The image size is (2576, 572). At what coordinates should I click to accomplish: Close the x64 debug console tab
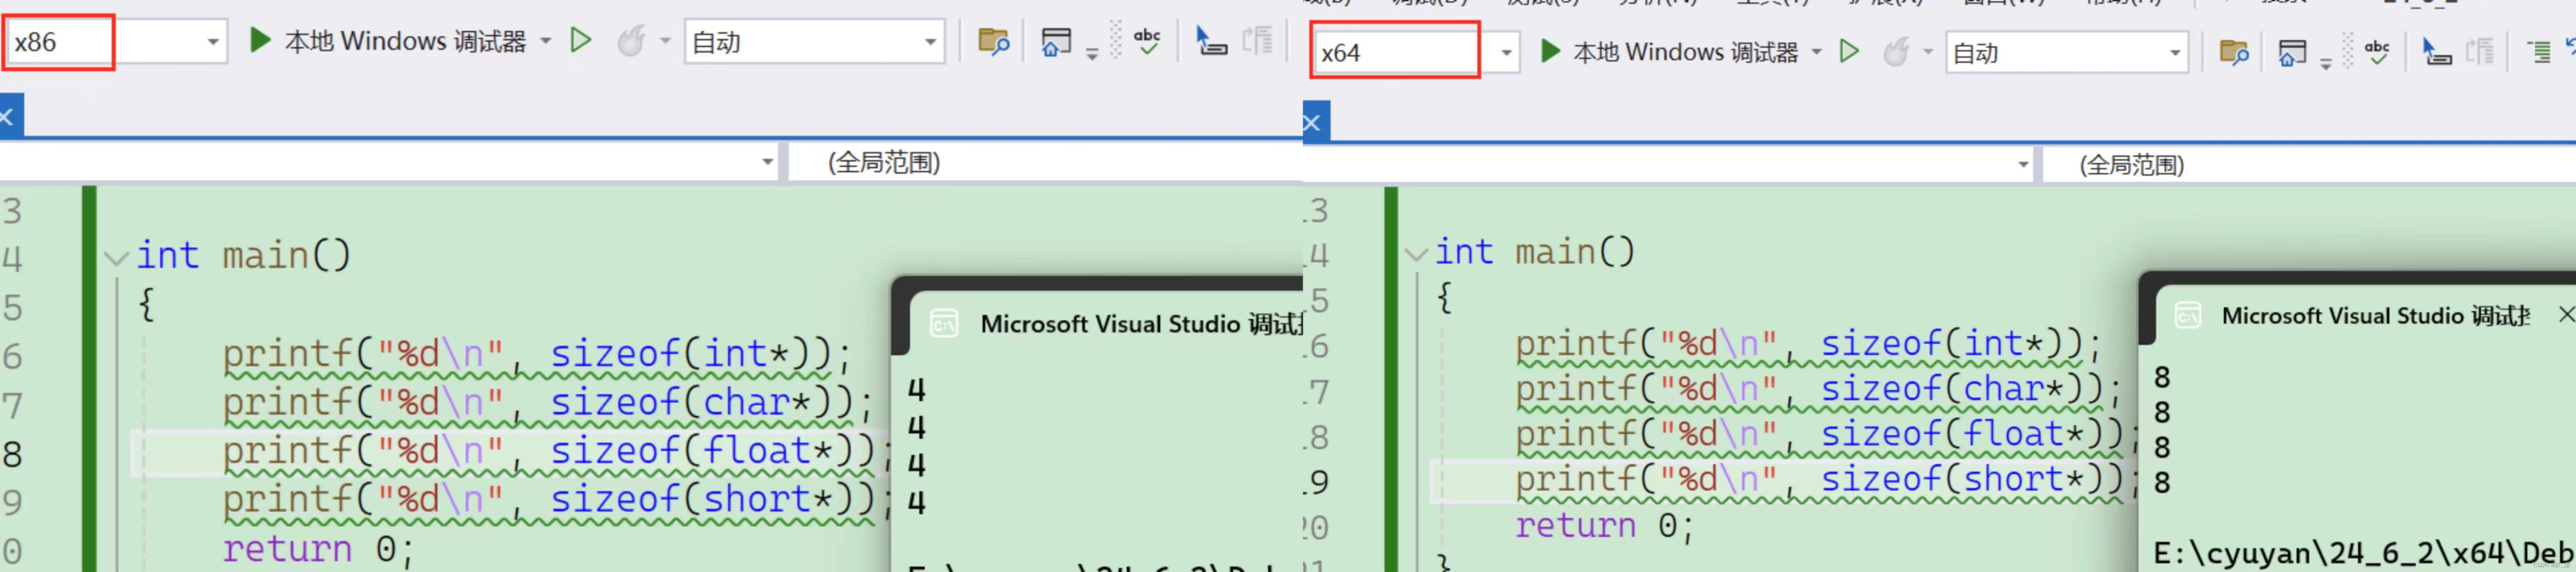pos(2566,314)
